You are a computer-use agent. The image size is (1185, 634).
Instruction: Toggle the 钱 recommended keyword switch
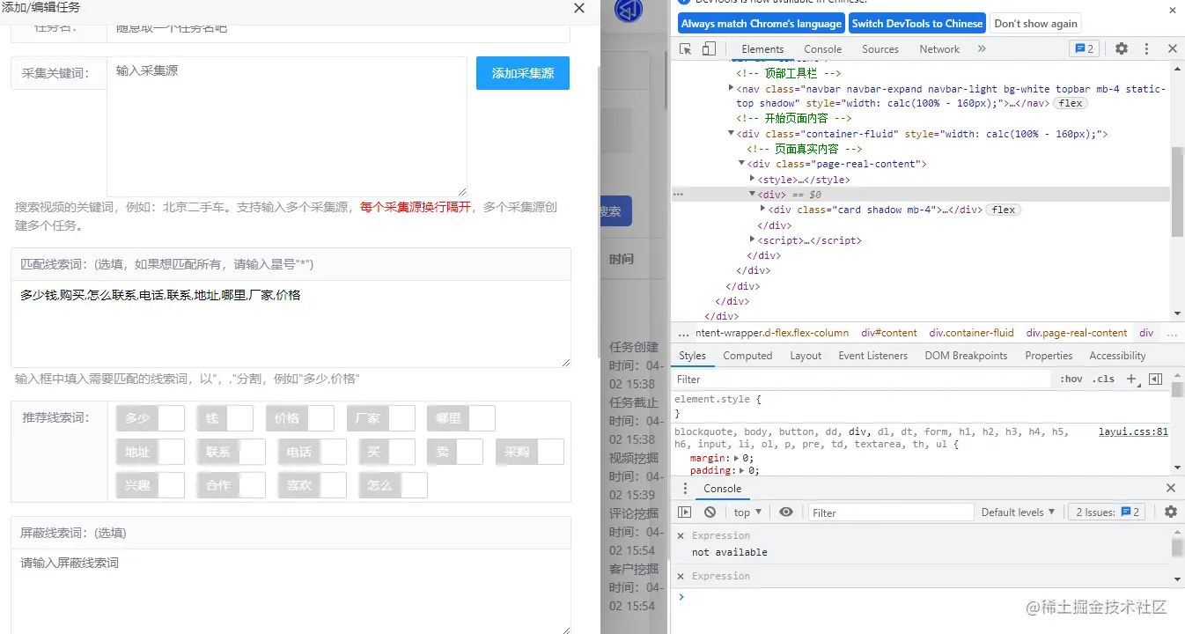point(225,418)
